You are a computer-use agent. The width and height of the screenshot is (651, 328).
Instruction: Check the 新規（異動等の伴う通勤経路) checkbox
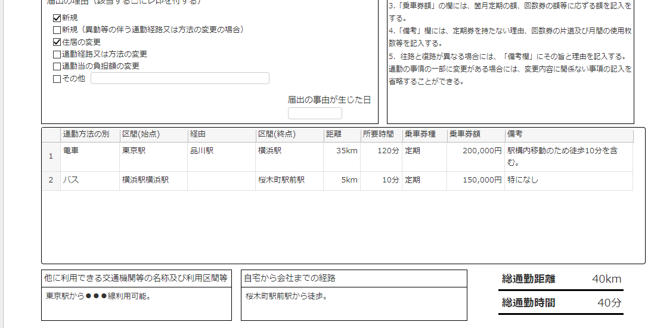pyautogui.click(x=57, y=30)
